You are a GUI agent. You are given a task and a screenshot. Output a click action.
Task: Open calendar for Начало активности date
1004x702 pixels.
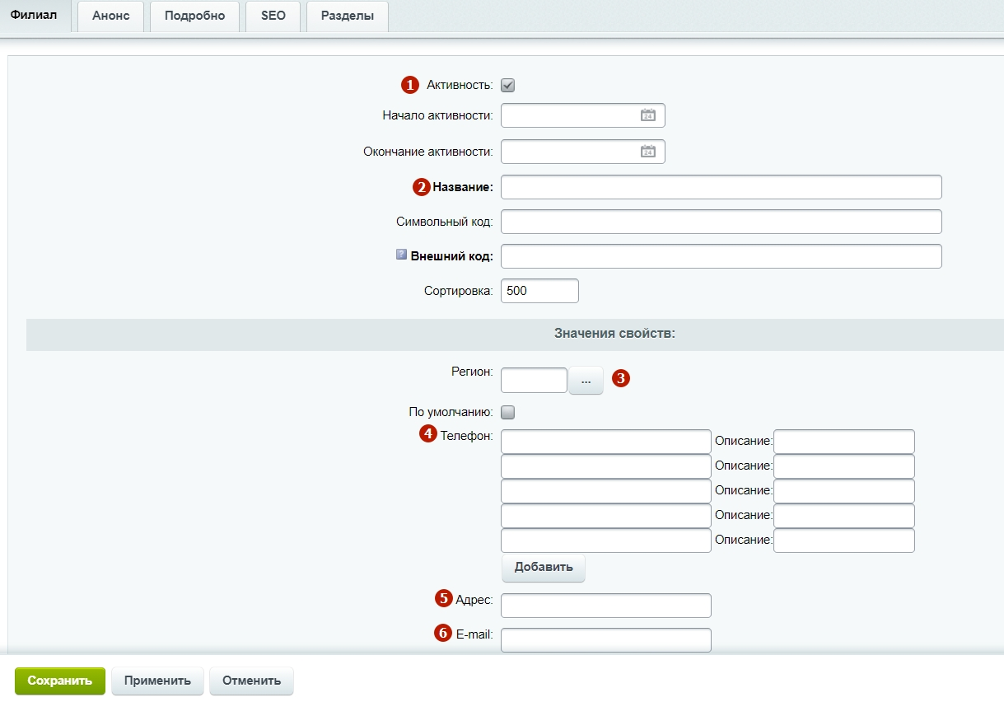(x=647, y=115)
